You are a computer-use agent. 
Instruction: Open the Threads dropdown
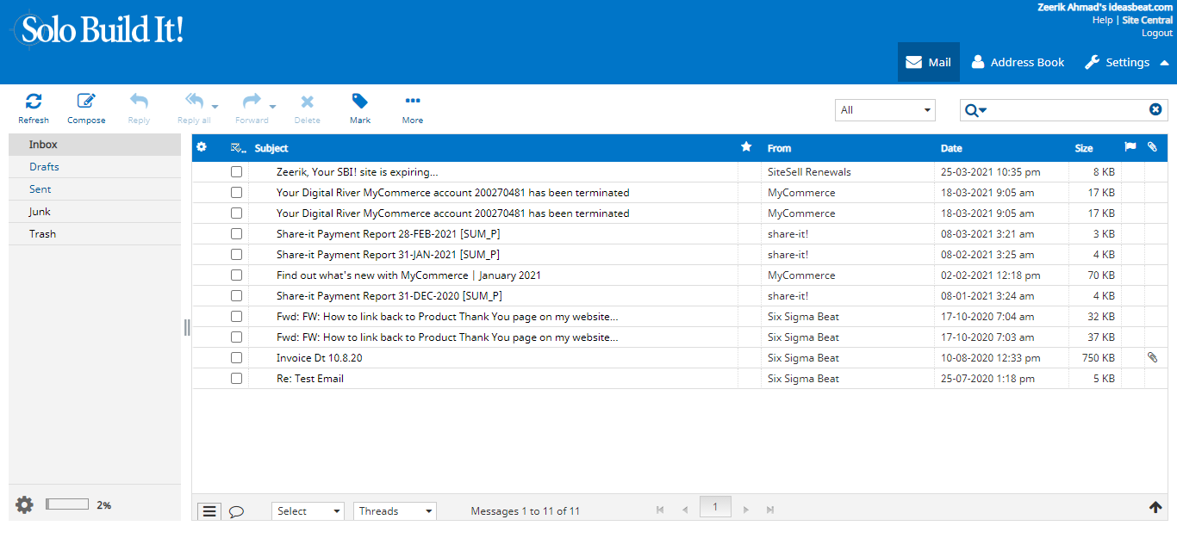pos(395,511)
